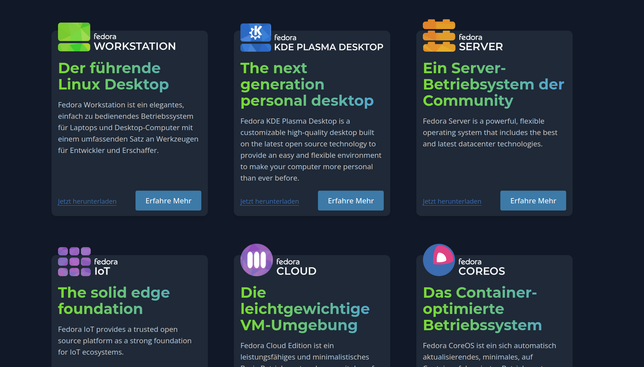Screen dimensions: 644x367
Task: Click the orange Fedora Server stack icon
Action: coord(439,35)
